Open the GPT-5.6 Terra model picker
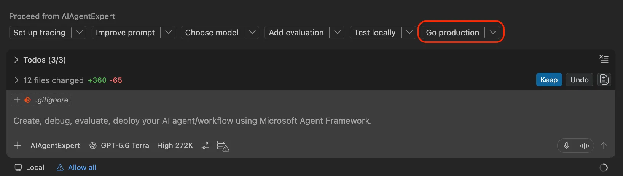Viewport: 623px width, 176px height. pyautogui.click(x=119, y=146)
